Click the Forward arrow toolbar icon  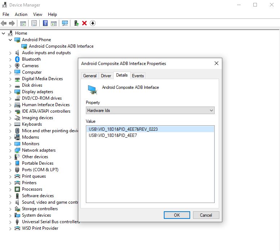pos(12,23)
